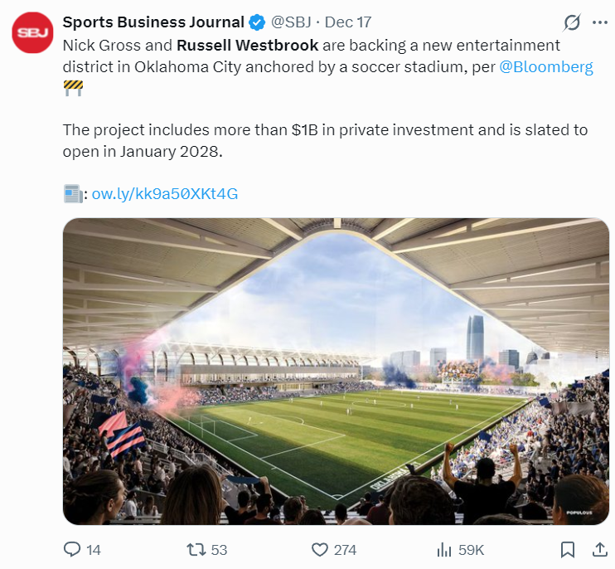Open the view analytics bar-chart icon

(444, 549)
